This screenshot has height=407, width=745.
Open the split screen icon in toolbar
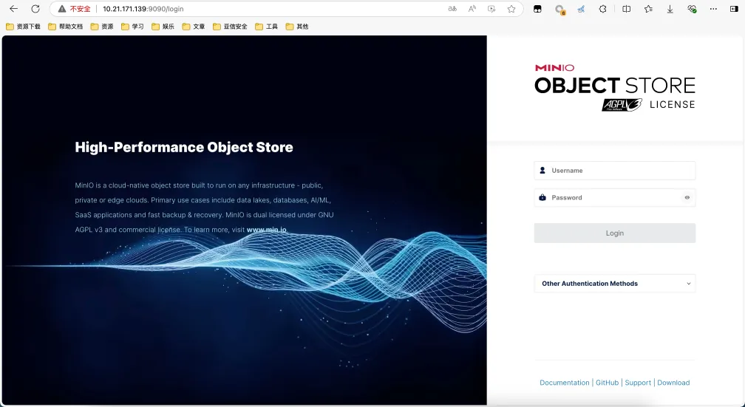coord(626,9)
